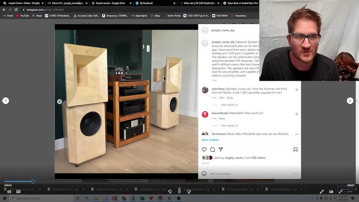Click the video progress slider handle

point(33,182)
